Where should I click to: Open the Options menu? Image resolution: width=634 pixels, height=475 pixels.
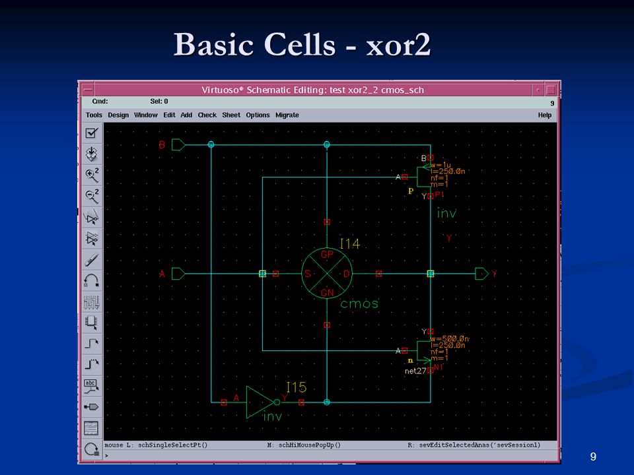[x=258, y=115]
